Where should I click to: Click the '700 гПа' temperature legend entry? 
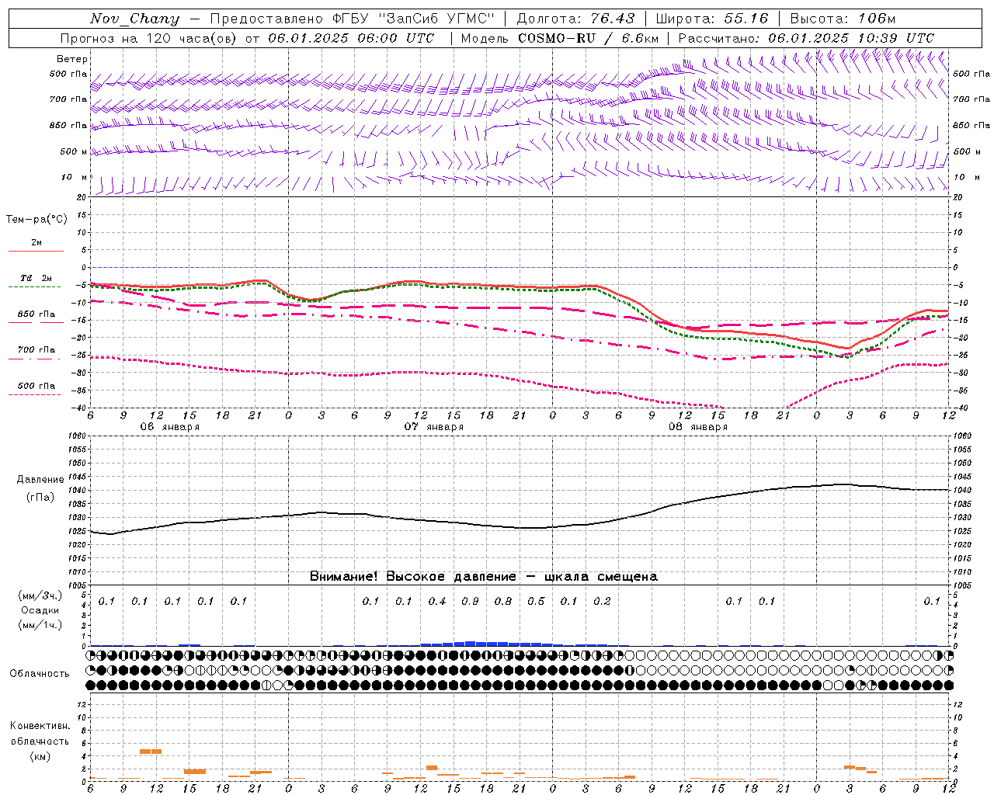[36, 349]
